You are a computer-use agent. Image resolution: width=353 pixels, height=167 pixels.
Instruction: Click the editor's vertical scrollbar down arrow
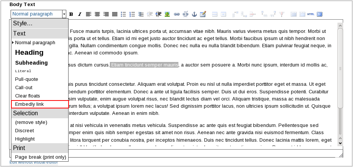tap(340, 143)
